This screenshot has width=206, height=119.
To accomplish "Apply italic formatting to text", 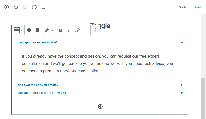I will click(x=69, y=30).
